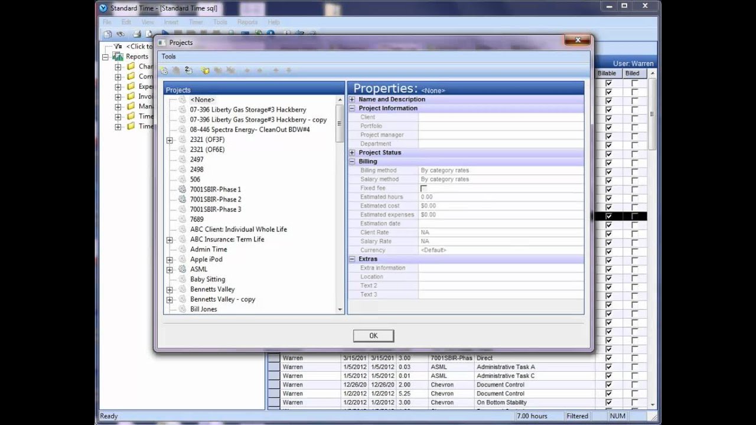This screenshot has height=425, width=756.
Task: Close the Projects dialog
Action: tap(577, 40)
